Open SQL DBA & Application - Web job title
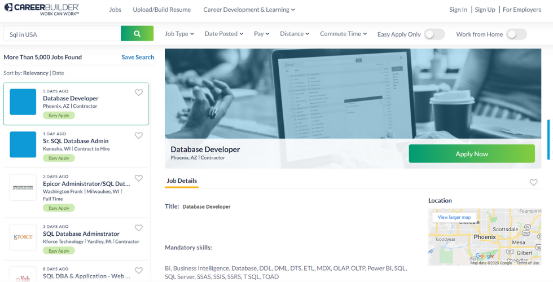The image size is (553, 282). pyautogui.click(x=86, y=276)
